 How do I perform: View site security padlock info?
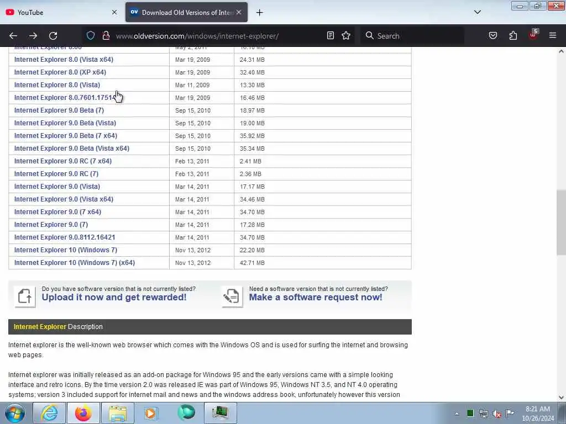[x=106, y=35]
